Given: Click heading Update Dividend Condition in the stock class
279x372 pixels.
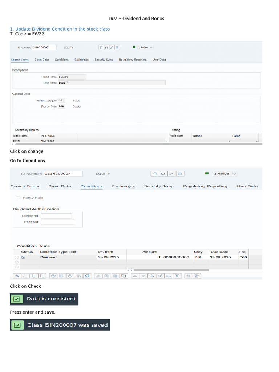Looking at the screenshot, I should tap(60, 29).
